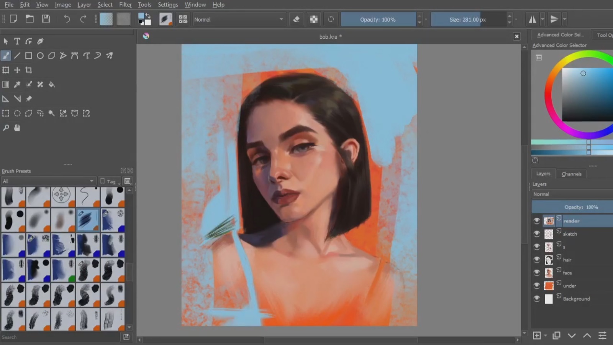Select the highlighted blue brush preset thumbnail
The height and width of the screenshot is (345, 613).
tap(88, 220)
